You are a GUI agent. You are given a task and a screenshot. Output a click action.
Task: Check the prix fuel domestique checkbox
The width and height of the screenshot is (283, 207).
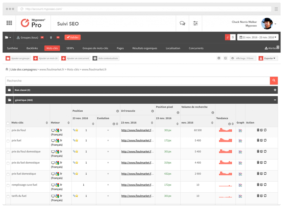[x=8, y=174]
